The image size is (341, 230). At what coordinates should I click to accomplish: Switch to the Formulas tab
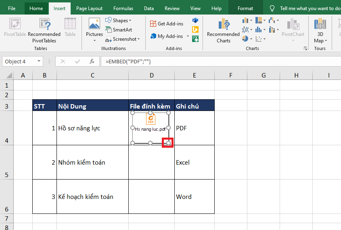(123, 8)
